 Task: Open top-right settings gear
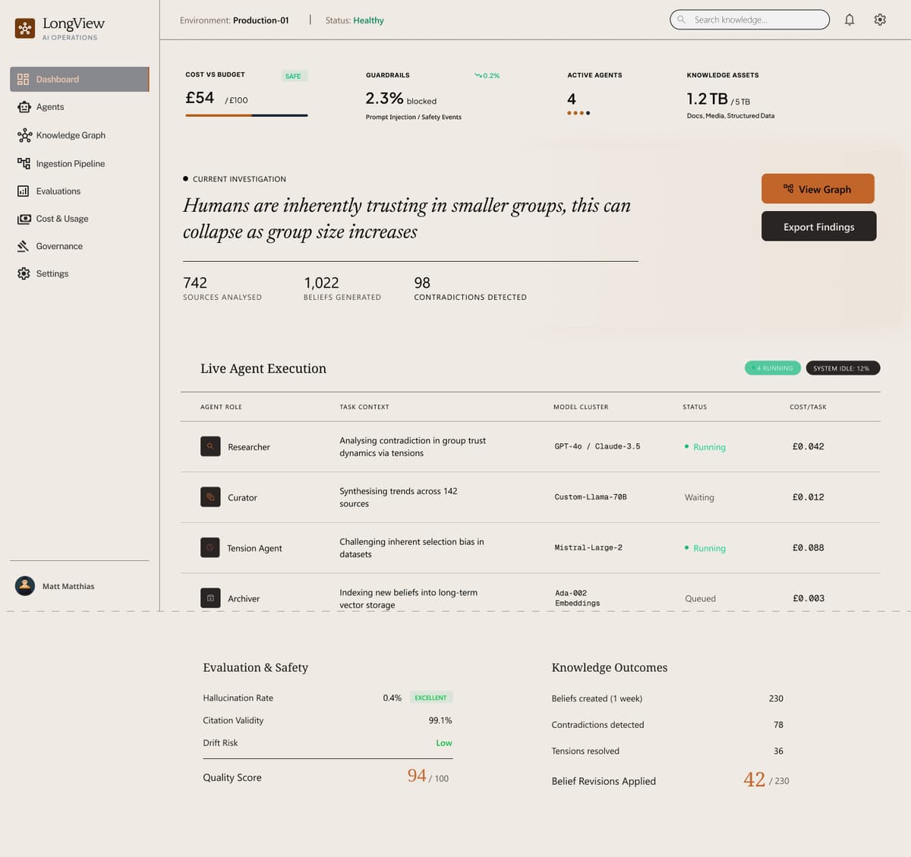click(x=880, y=19)
